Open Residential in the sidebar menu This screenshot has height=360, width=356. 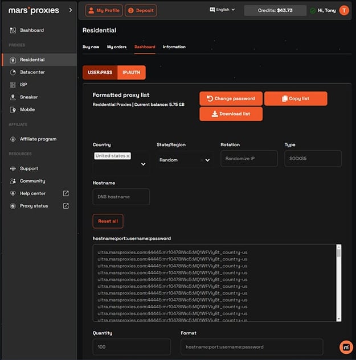click(x=39, y=60)
